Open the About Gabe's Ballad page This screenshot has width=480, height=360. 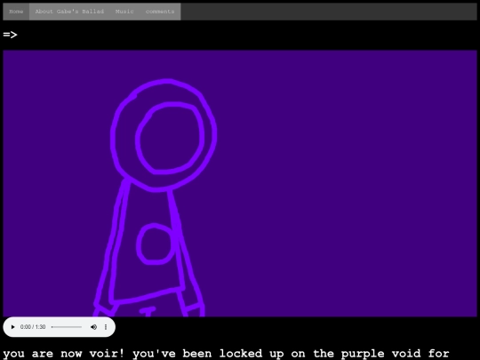point(69,12)
